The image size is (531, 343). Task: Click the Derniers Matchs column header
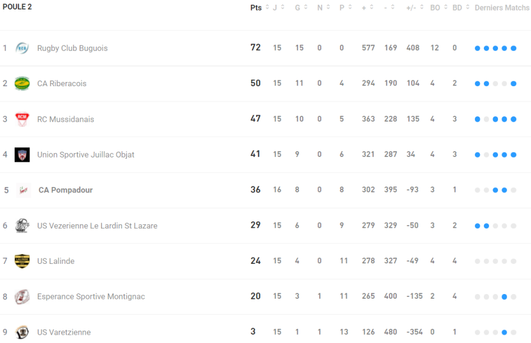(502, 8)
